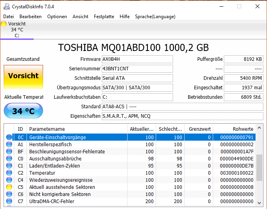Click the scroll down arrow of SMART list

(x=259, y=203)
